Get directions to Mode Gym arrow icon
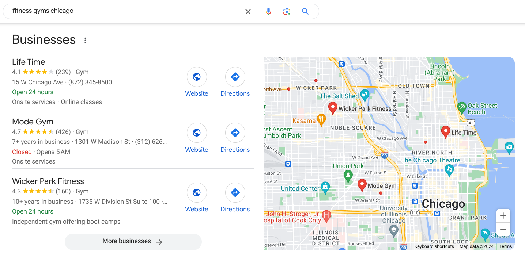This screenshot has height=257, width=525. [x=235, y=133]
